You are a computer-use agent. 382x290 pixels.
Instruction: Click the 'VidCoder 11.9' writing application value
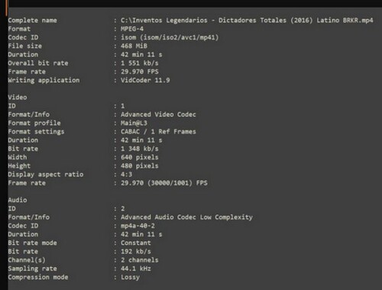click(x=145, y=80)
